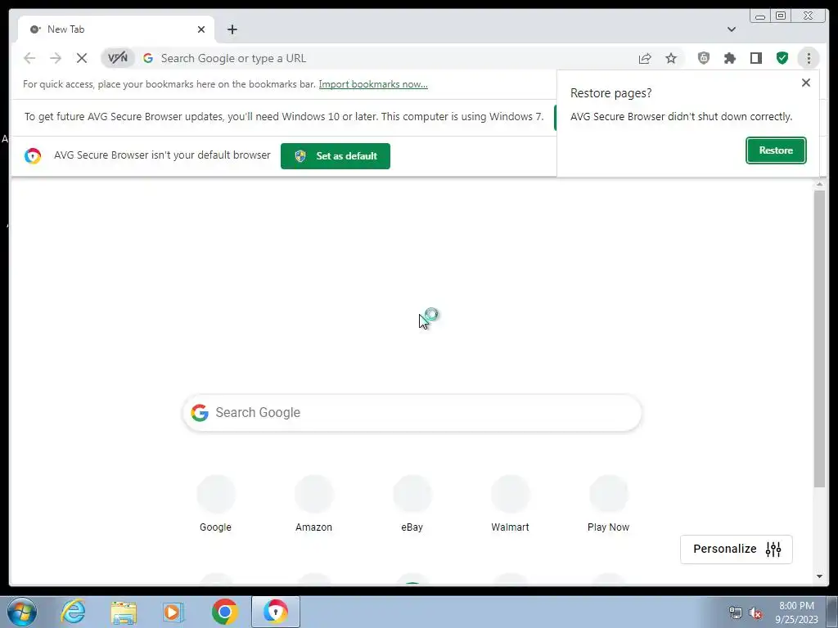
Task: Close the New Tab tab
Action: (x=201, y=29)
